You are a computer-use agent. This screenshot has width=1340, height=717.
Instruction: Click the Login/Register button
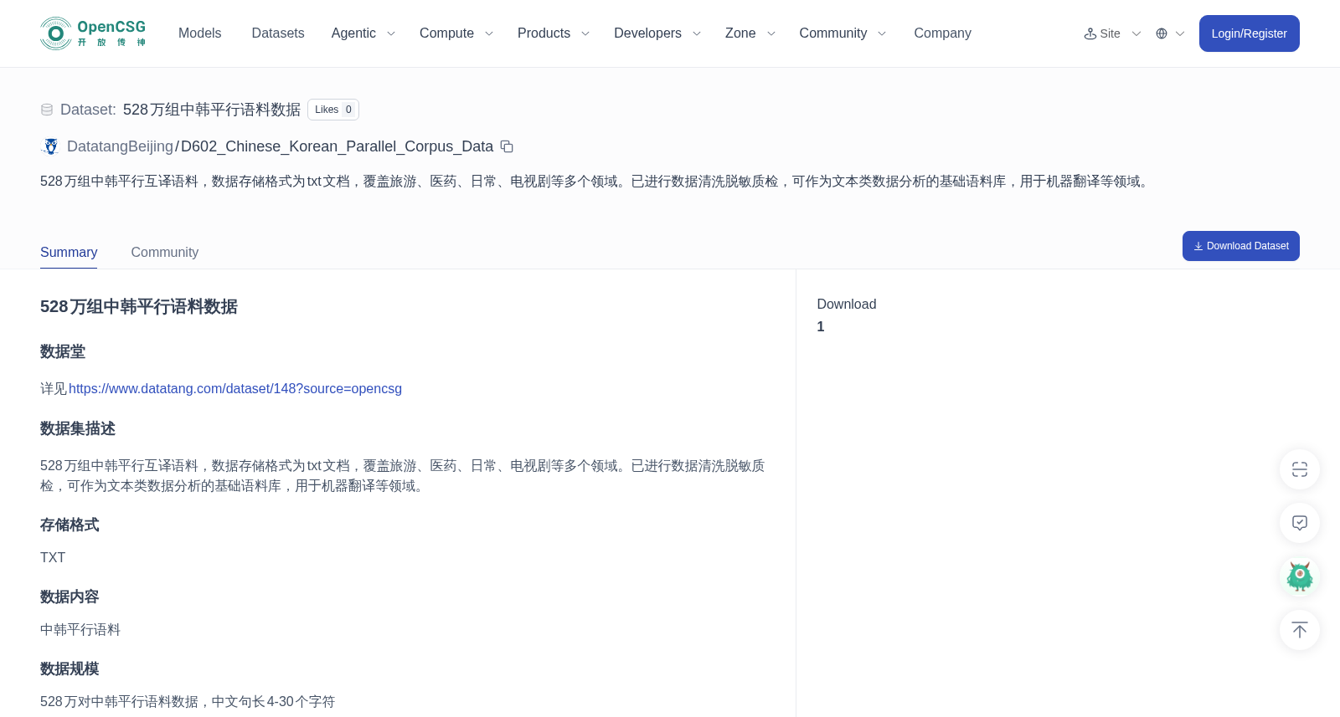(1249, 33)
